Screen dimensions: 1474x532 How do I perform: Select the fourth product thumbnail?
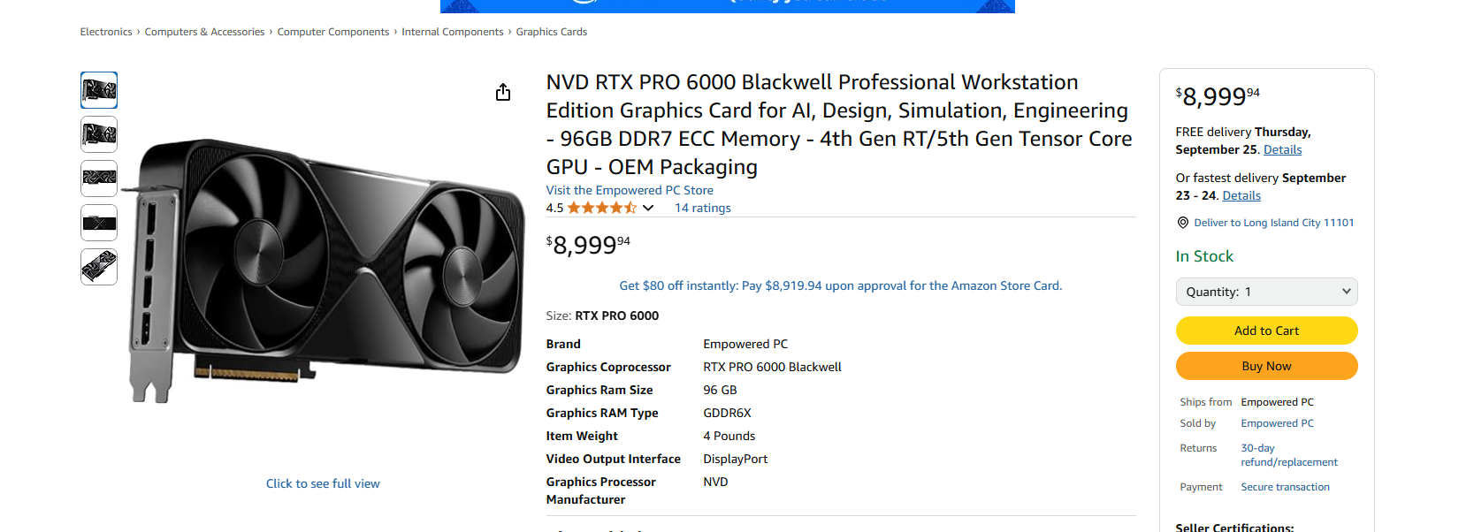[99, 223]
